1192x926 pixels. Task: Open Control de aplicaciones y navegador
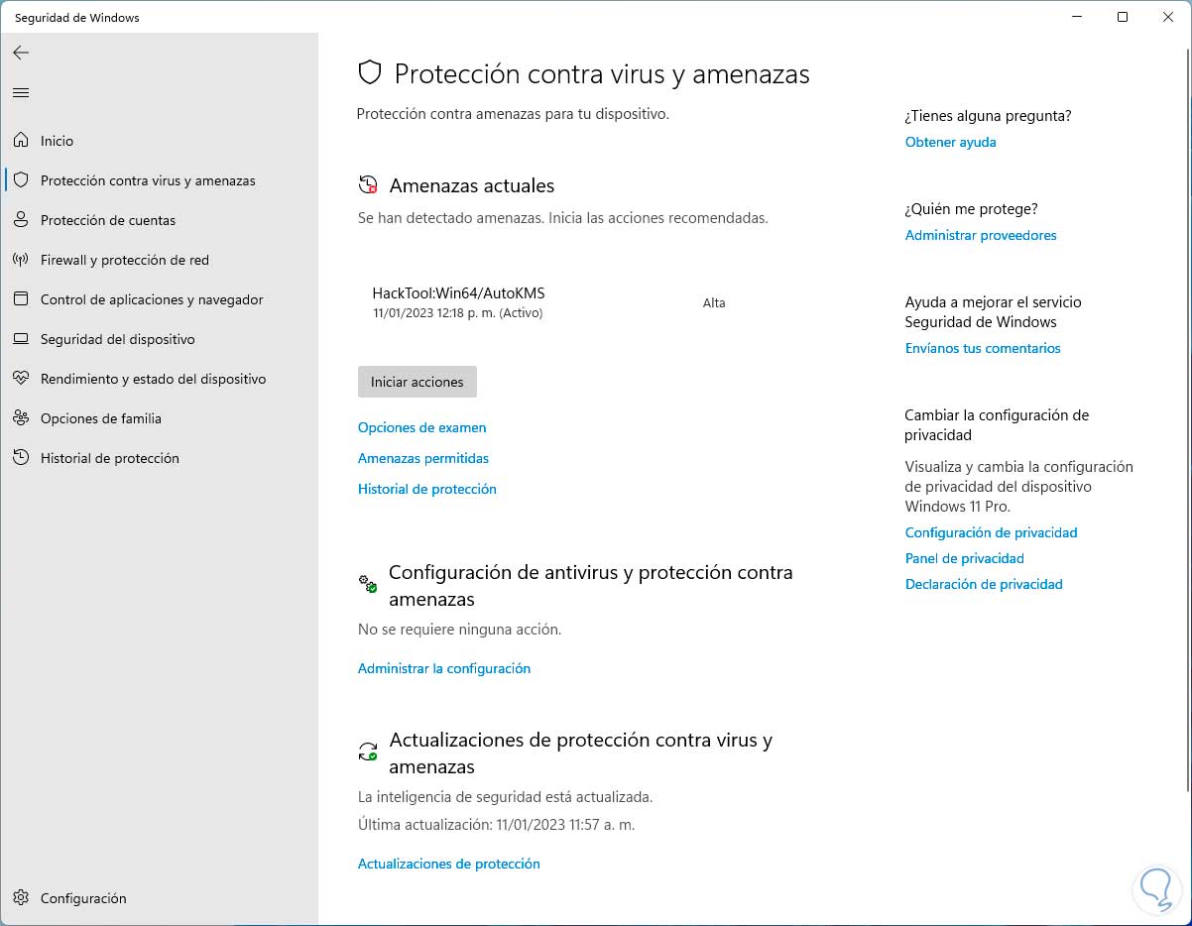152,299
